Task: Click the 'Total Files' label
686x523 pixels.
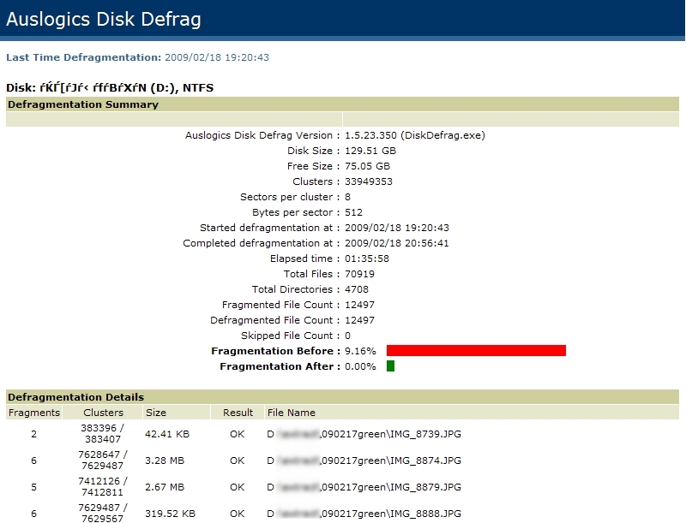Action: 311,274
